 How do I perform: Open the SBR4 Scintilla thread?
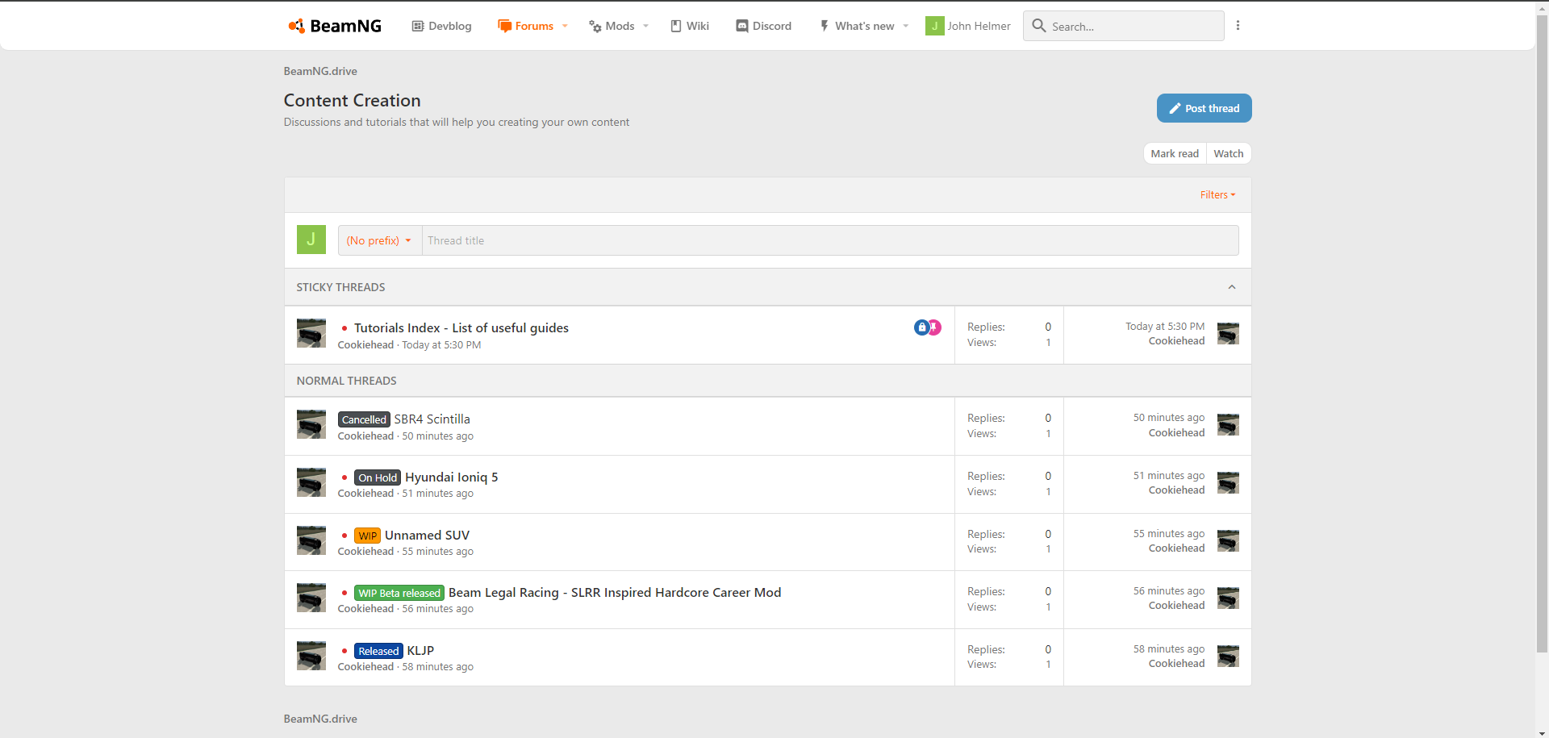point(432,419)
